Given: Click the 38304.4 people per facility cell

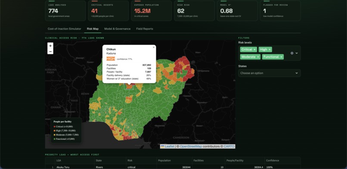Looking at the screenshot, I should pyautogui.click(x=245, y=167).
